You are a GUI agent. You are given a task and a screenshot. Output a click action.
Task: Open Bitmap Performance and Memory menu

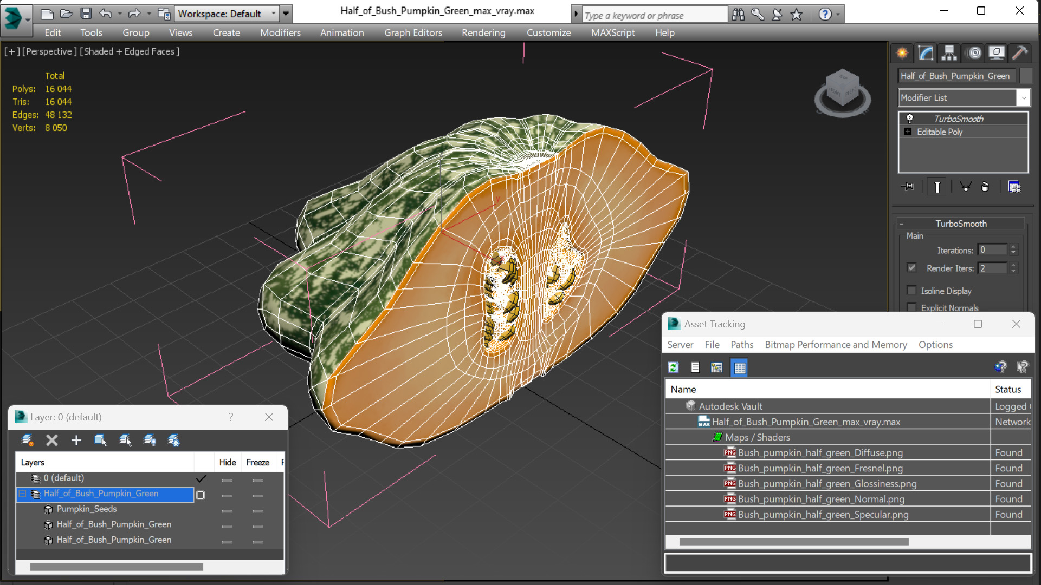tap(836, 345)
